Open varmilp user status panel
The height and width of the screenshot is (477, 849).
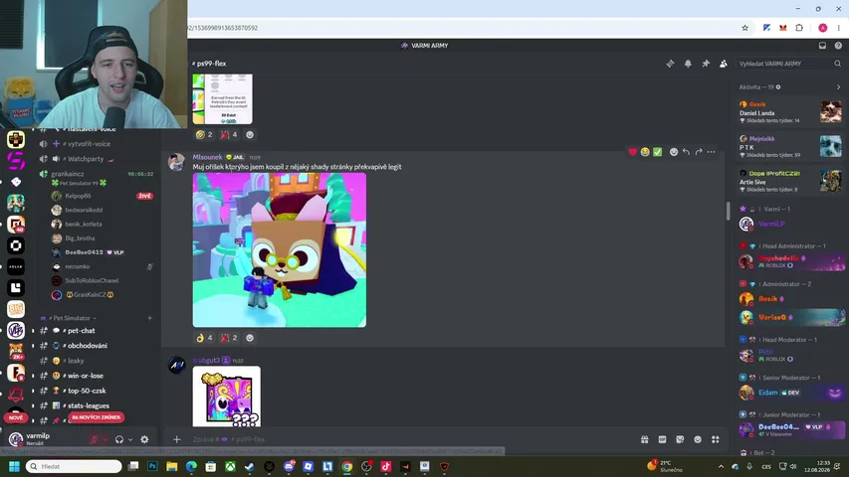(37, 439)
